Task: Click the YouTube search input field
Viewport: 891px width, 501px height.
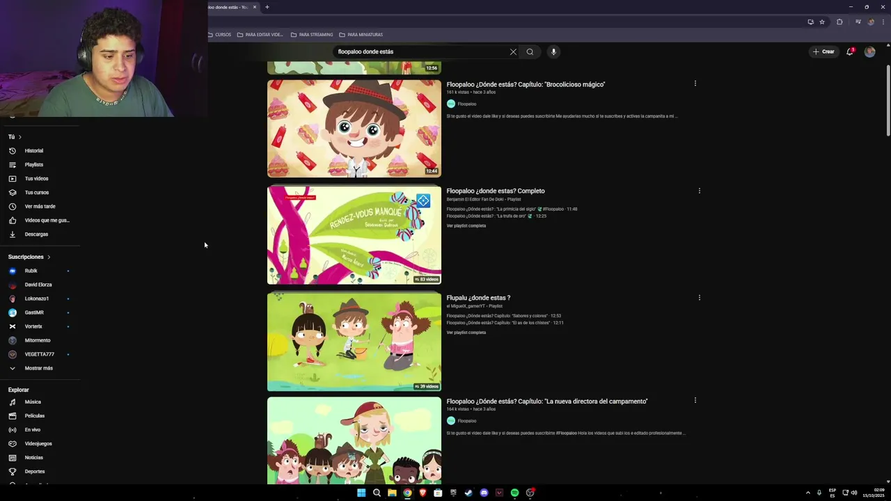Action: [x=421, y=51]
